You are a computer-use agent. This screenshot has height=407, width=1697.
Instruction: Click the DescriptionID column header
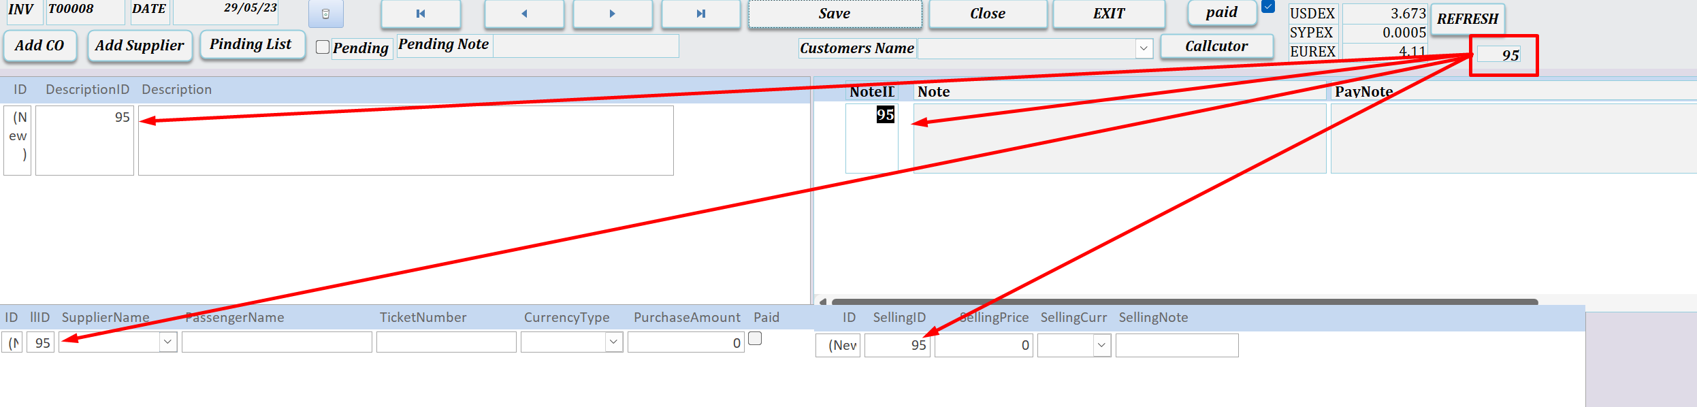click(87, 89)
